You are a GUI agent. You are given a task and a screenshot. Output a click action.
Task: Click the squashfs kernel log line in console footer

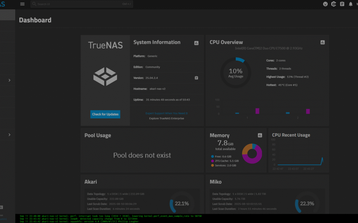tap(79, 221)
